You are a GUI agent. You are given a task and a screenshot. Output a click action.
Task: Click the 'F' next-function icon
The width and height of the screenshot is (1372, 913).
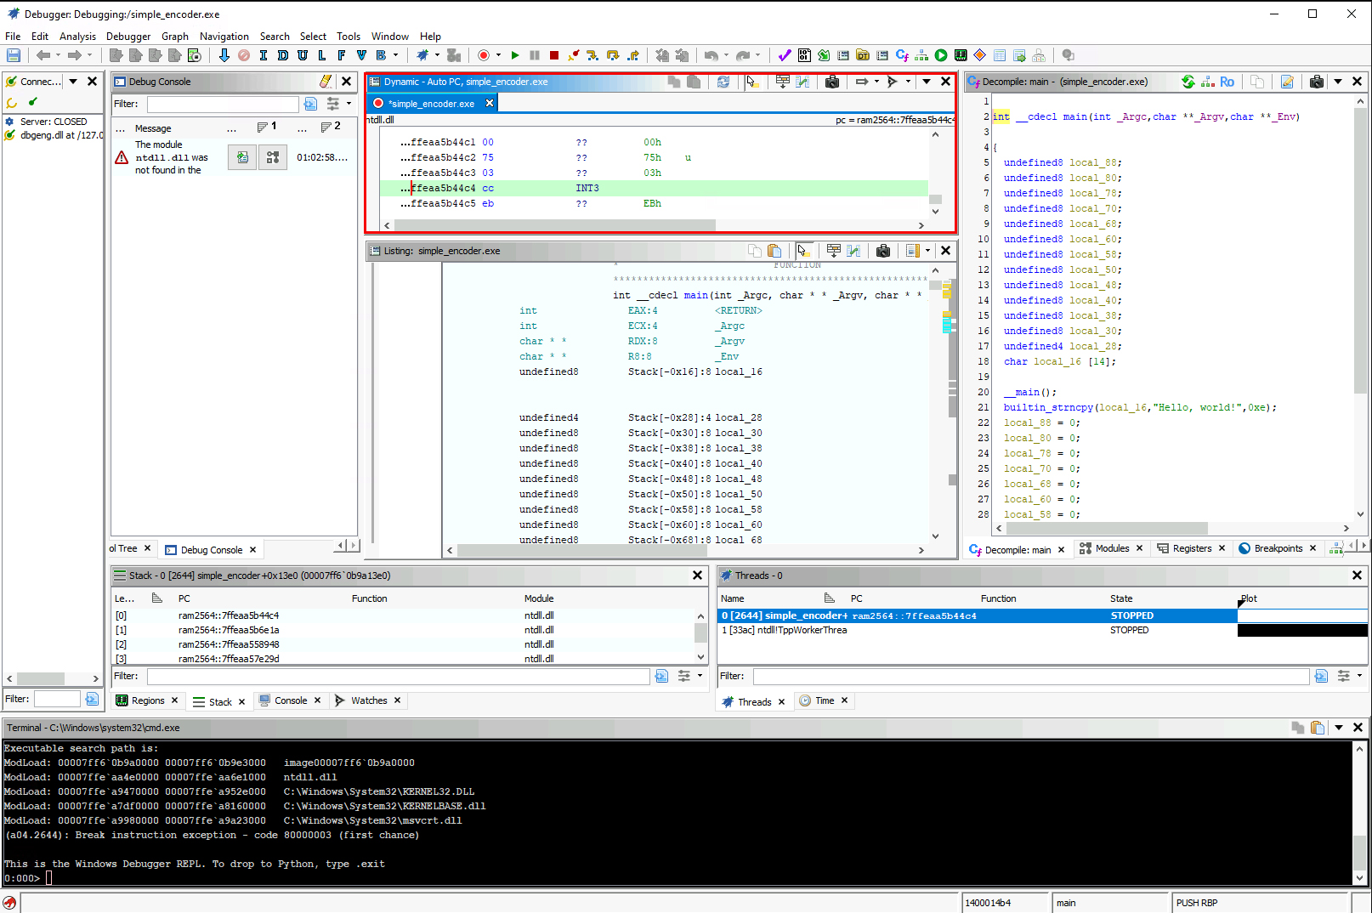(x=341, y=55)
